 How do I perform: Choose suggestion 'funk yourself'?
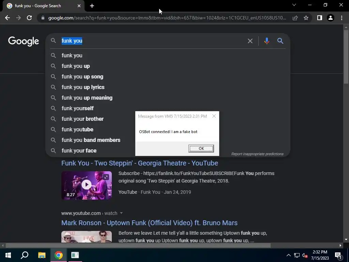point(168,108)
